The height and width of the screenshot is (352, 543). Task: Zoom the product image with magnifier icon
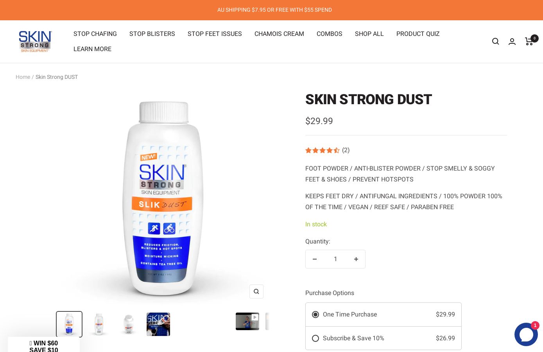[256, 292]
